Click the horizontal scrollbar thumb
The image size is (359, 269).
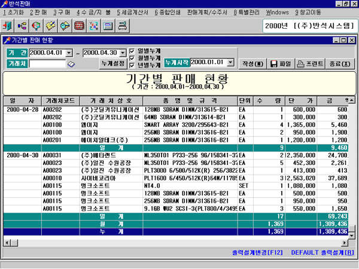(14, 243)
